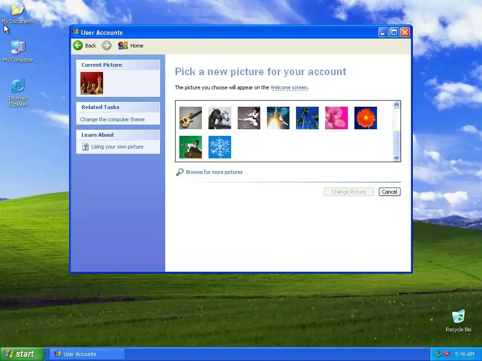Click the grey Forward arrow button
The image size is (482, 361).
point(106,46)
